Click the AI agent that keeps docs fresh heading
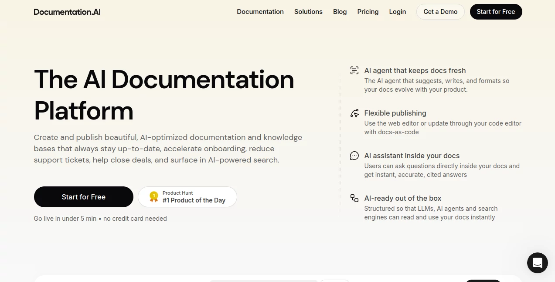Image resolution: width=555 pixels, height=282 pixels. [415, 70]
